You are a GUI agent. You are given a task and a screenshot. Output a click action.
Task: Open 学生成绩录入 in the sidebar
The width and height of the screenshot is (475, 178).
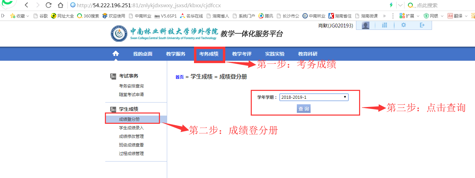[x=131, y=128]
